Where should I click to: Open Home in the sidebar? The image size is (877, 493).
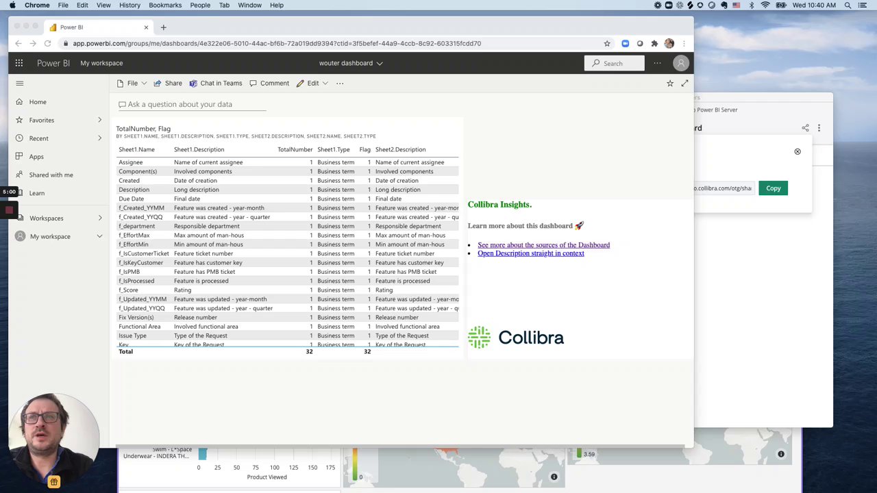pyautogui.click(x=38, y=102)
